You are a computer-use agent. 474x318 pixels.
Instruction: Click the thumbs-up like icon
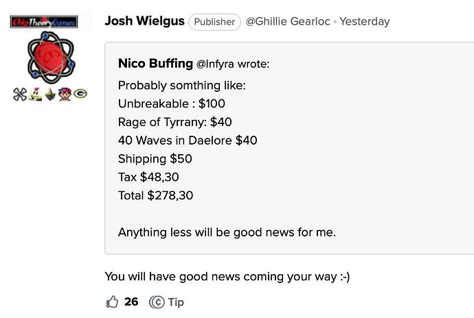[112, 302]
